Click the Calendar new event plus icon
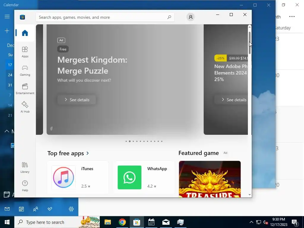The width and height of the screenshot is (304, 228). point(7,31)
